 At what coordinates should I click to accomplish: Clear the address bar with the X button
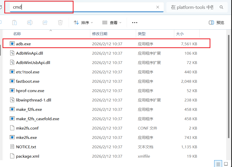point(158,7)
